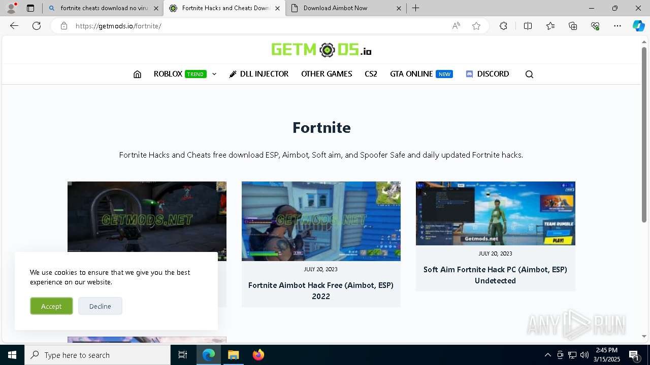Open Favorites list icon

(x=550, y=26)
